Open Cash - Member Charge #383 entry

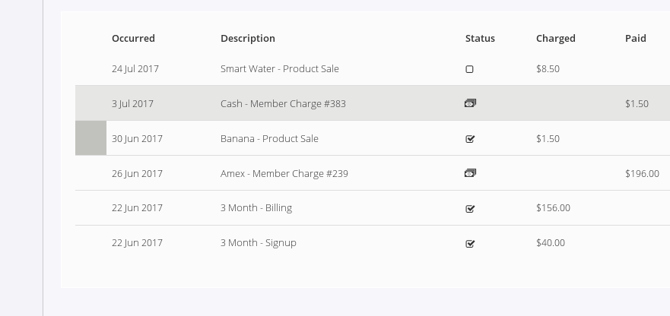283,104
